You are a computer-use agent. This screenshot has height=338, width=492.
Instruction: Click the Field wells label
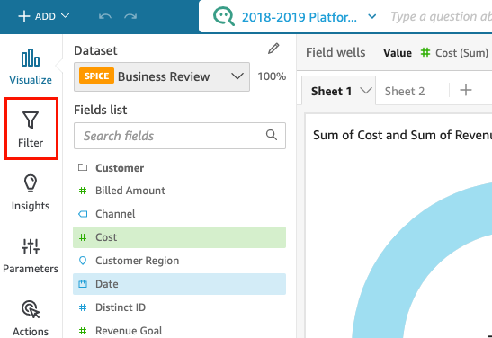click(335, 52)
